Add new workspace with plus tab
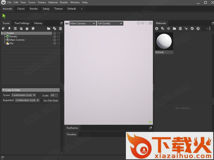Viewport: 214px width, 160px height. pos(82,9)
